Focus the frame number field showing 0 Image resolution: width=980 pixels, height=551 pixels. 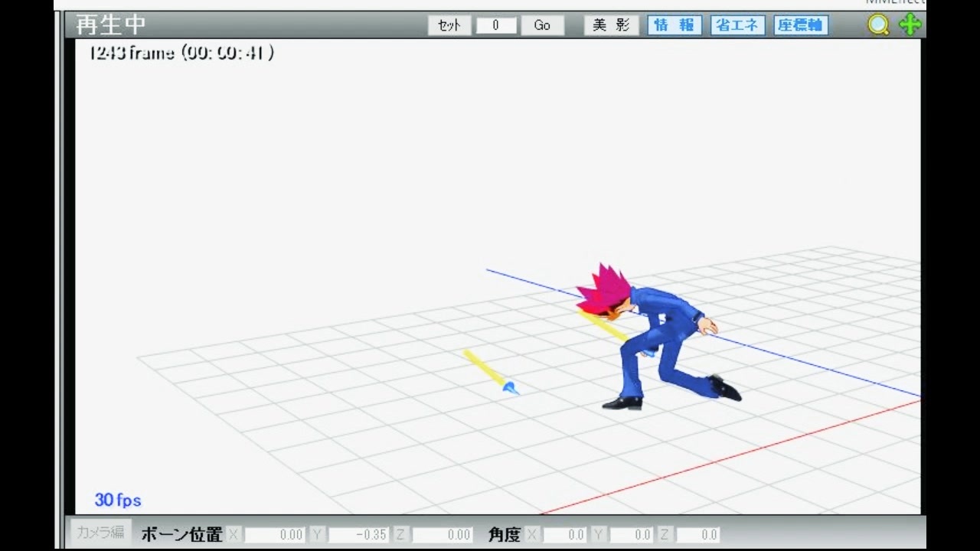tap(496, 25)
